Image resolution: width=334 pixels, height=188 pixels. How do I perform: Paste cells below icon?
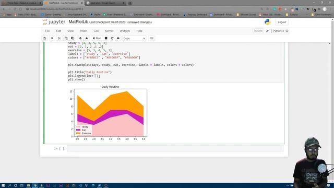click(x=73, y=38)
